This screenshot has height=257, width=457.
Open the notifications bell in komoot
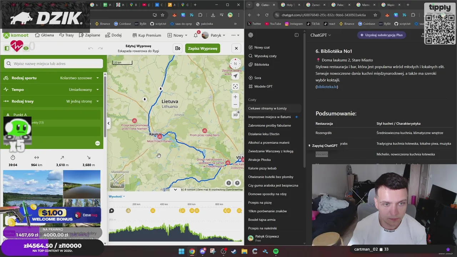point(196,35)
